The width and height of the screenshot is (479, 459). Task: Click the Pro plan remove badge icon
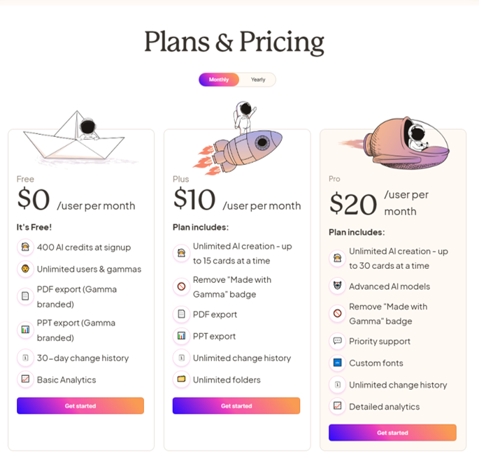(338, 314)
